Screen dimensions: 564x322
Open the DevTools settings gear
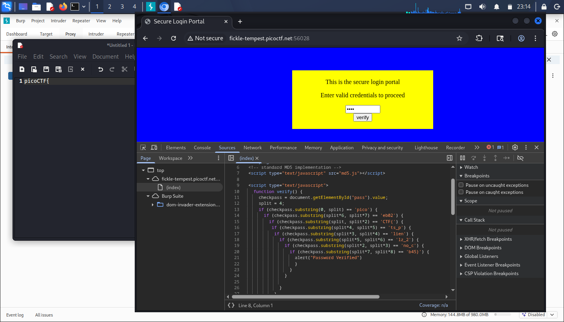(x=515, y=147)
